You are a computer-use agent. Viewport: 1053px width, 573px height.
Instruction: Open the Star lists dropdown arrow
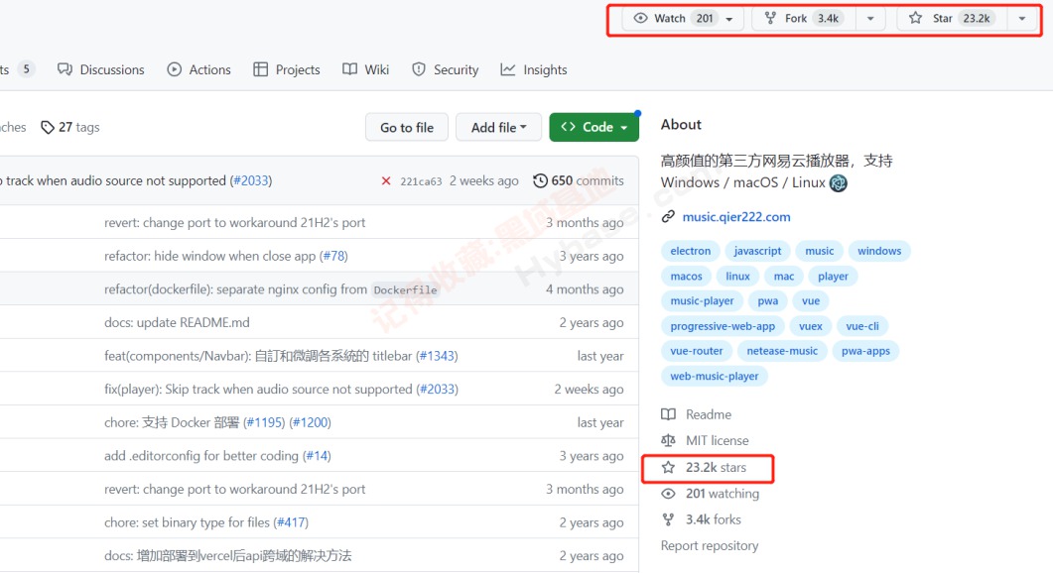point(1022,19)
